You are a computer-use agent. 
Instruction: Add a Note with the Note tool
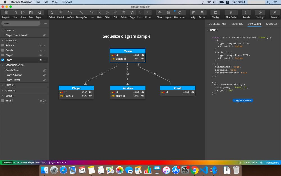coord(99,14)
